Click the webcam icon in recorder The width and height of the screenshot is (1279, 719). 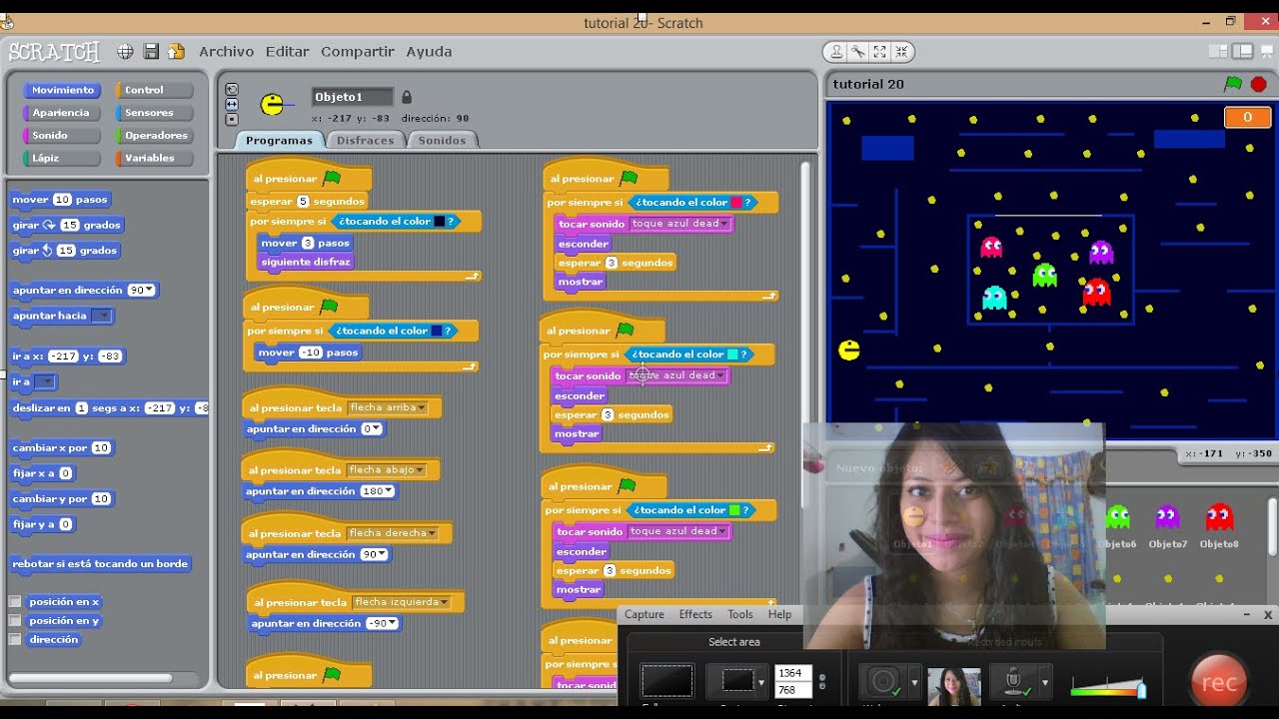[x=884, y=683]
